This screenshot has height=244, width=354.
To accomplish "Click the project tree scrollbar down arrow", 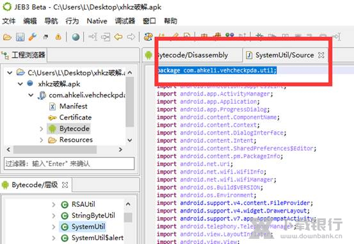I will (x=129, y=140).
